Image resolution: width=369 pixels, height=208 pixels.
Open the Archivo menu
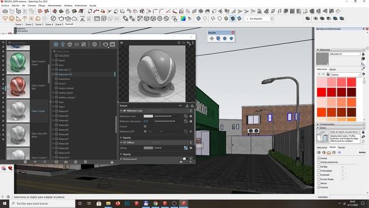[5, 5]
